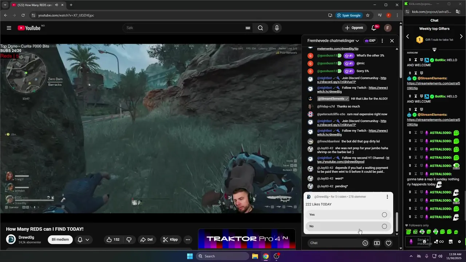View Kick site information icon
The width and height of the screenshot is (466, 262).
407,12
